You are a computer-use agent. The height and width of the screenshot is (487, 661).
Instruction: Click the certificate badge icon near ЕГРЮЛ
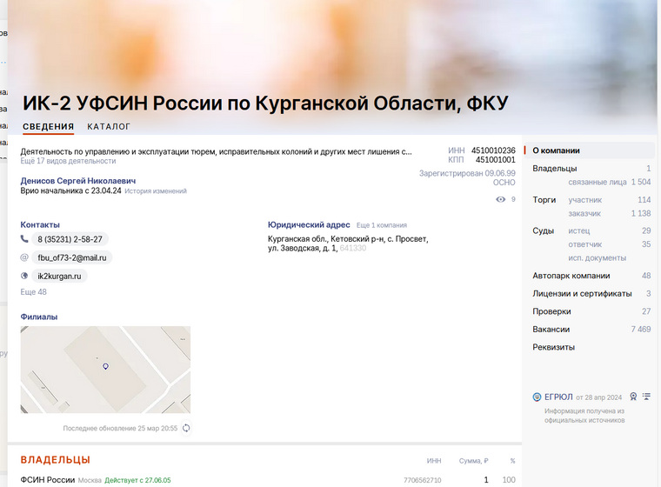coord(633,397)
